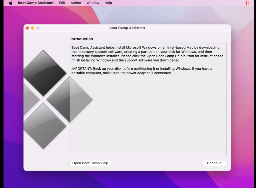The height and width of the screenshot is (188, 256).
Task: Open the Action menu
Action: coord(76,3)
